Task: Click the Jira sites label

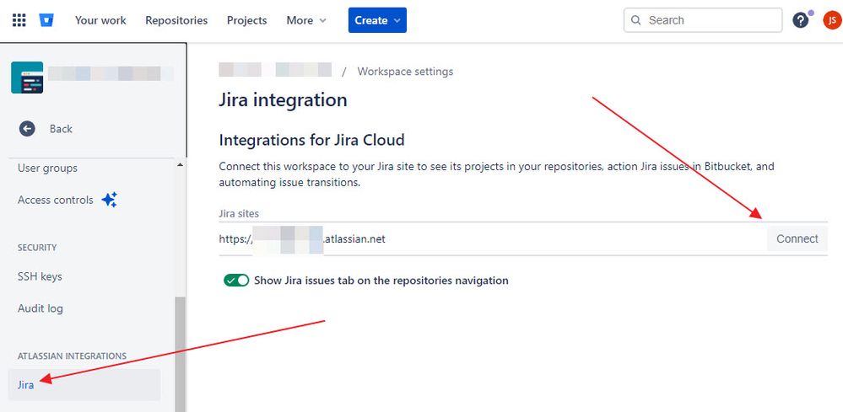Action: pos(239,213)
